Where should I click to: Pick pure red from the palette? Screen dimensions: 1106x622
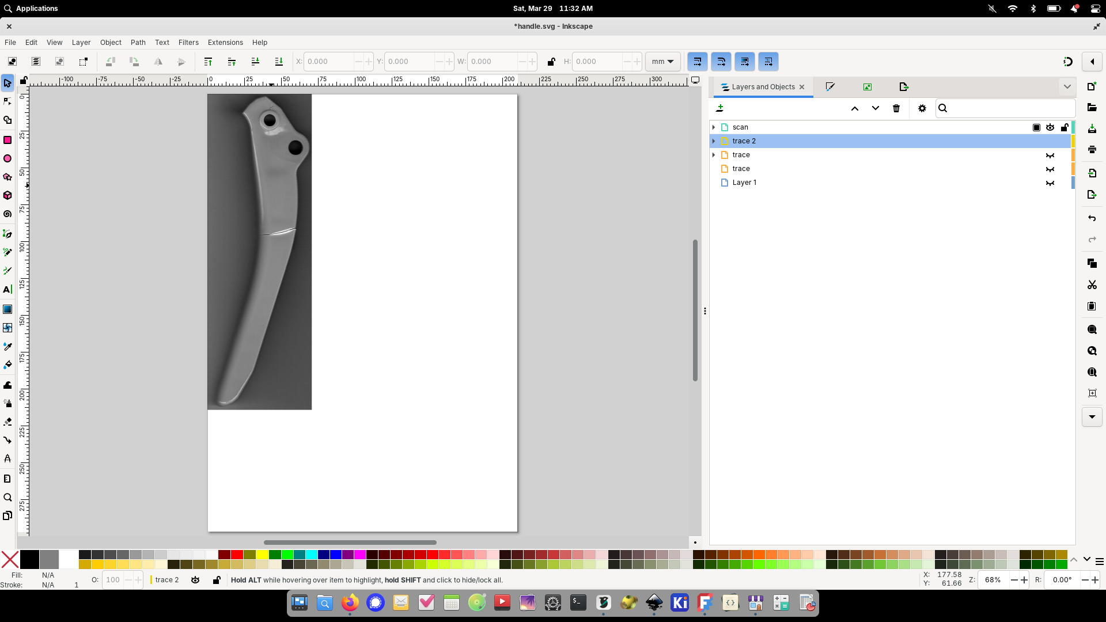coord(237,555)
